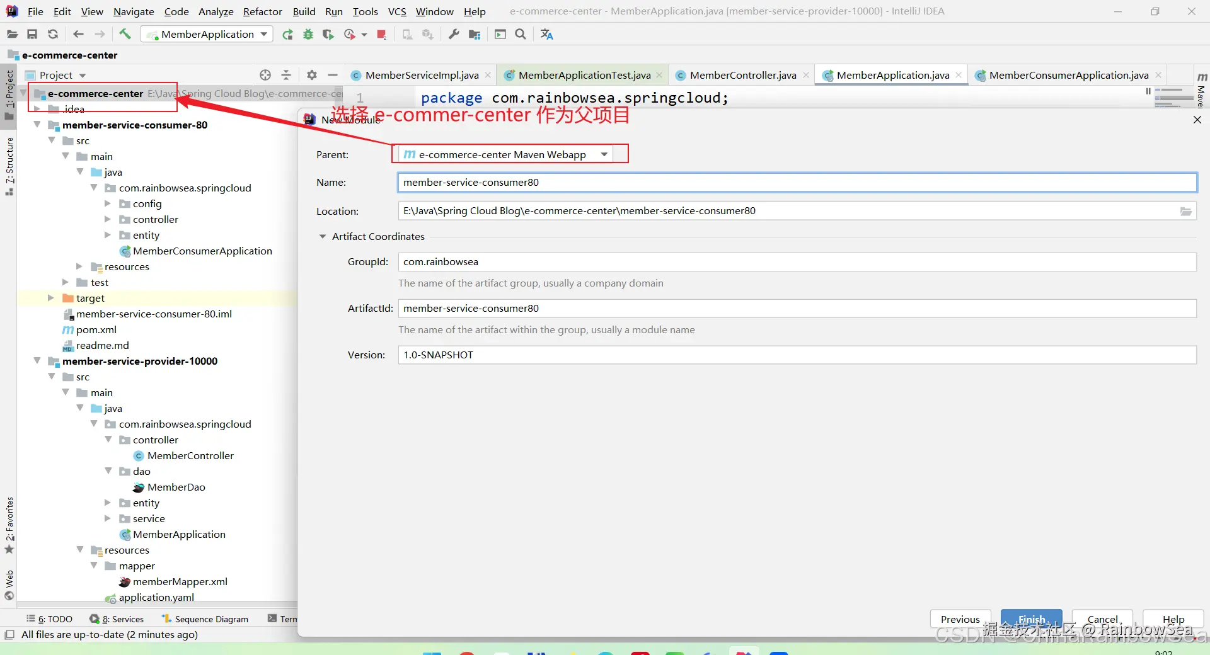Expand the consumer config package

click(108, 203)
